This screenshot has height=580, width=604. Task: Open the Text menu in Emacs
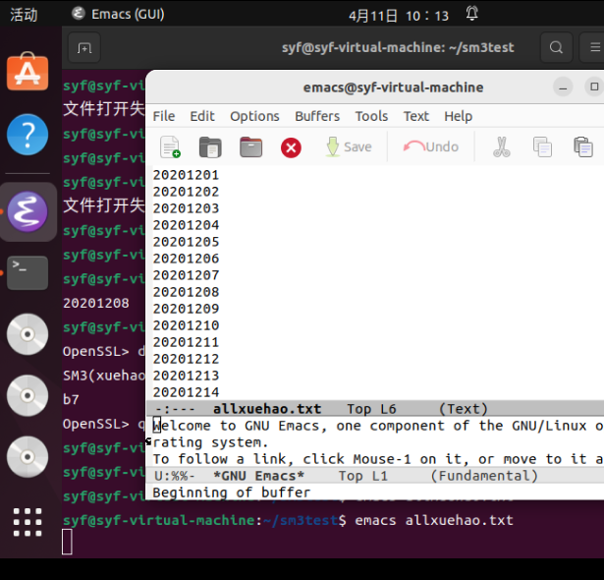[416, 116]
